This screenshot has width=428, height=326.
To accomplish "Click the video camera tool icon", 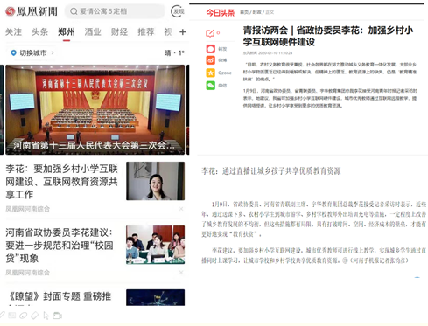I will coord(58,316).
